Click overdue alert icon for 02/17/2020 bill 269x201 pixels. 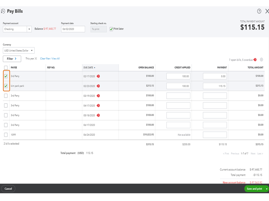[98, 76]
